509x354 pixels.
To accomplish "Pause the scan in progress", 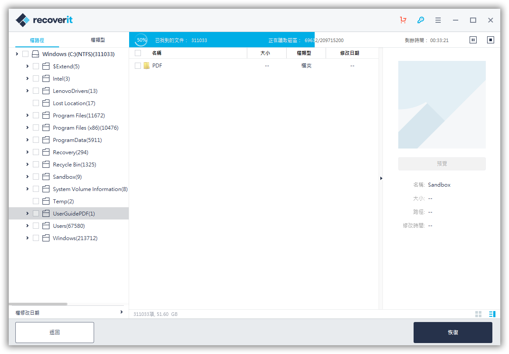I will click(x=473, y=40).
